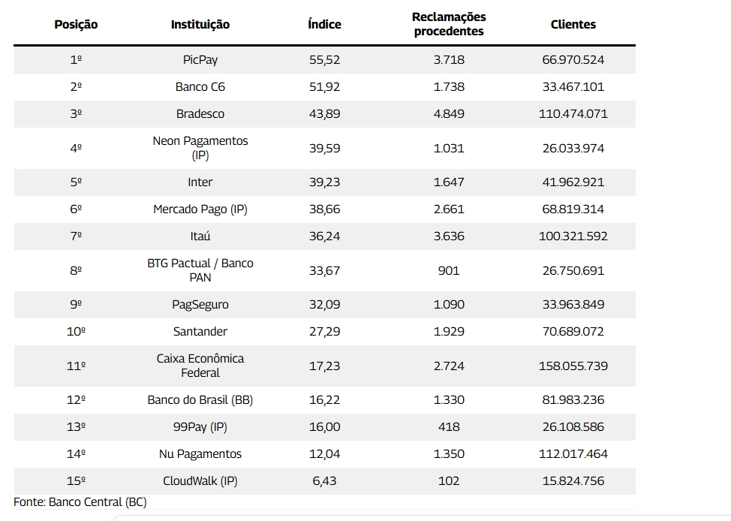The image size is (731, 521).
Task: Click the Banco do Brasil (BB) entry
Action: [x=200, y=399]
